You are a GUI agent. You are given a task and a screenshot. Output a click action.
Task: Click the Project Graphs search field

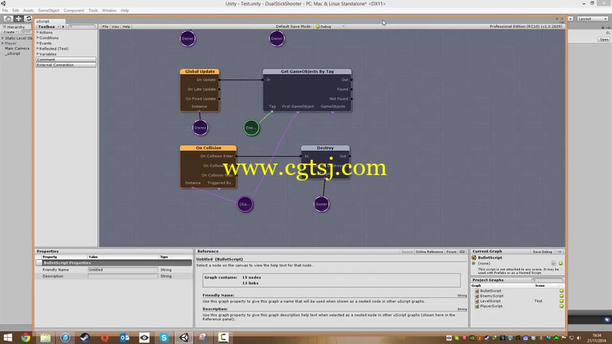[547, 280]
